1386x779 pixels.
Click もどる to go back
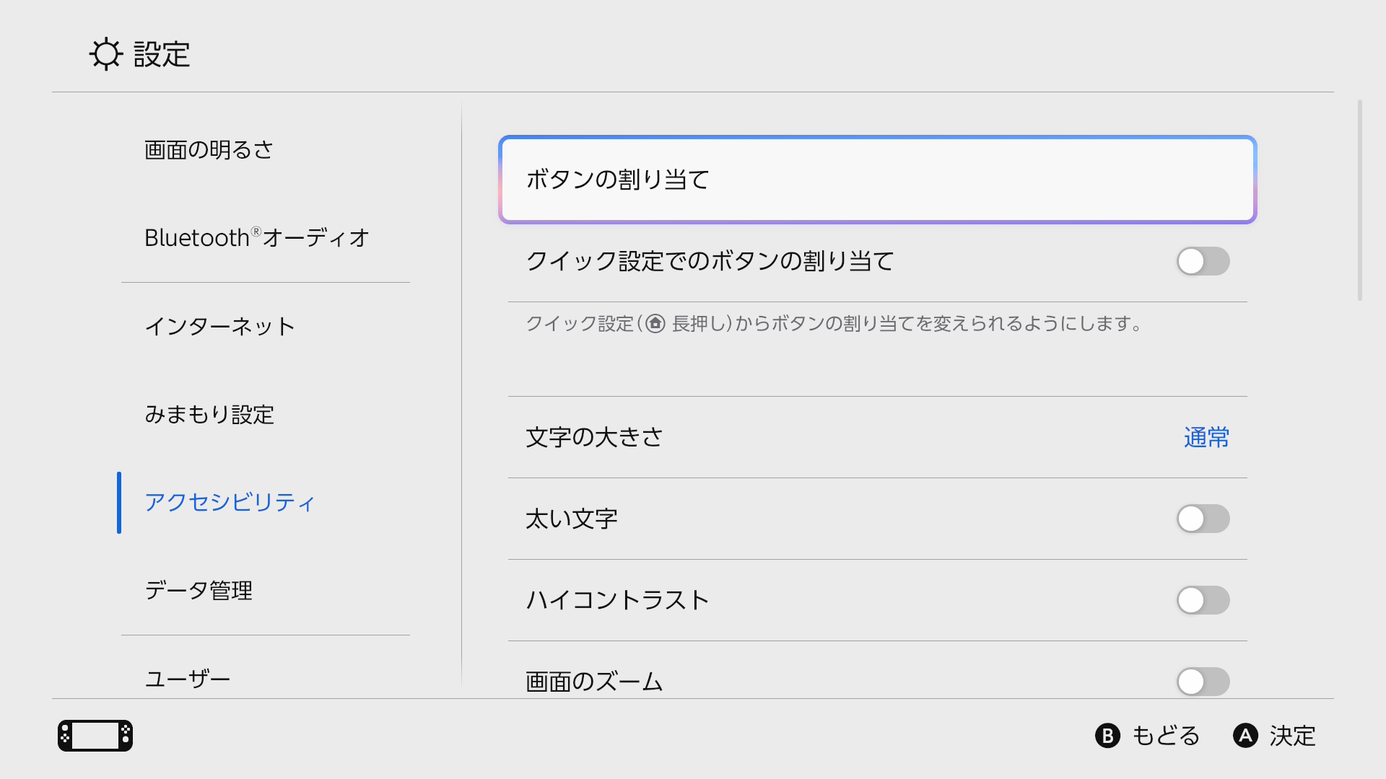[x=1164, y=736]
